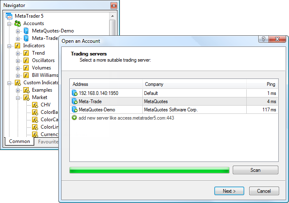Image resolution: width=289 pixels, height=203 pixels.
Task: Click the Examples folder icon
Action: coord(26,90)
